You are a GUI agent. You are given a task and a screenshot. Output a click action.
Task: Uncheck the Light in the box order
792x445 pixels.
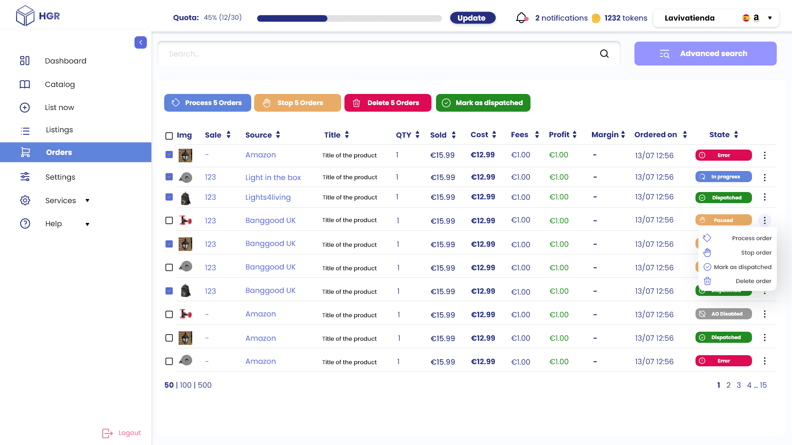[169, 177]
